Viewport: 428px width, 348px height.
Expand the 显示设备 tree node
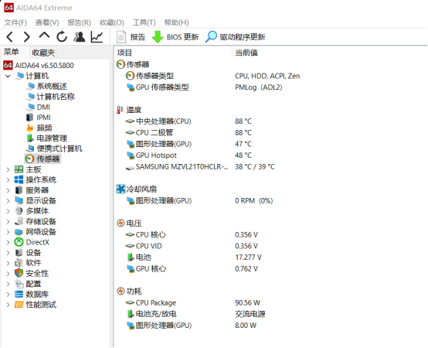(8, 201)
